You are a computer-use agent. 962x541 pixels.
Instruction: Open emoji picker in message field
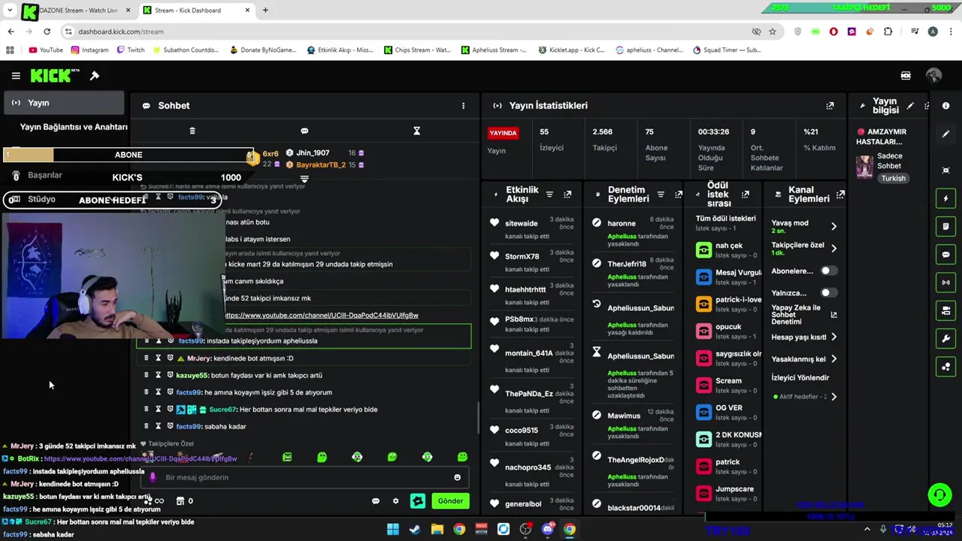[x=457, y=477]
